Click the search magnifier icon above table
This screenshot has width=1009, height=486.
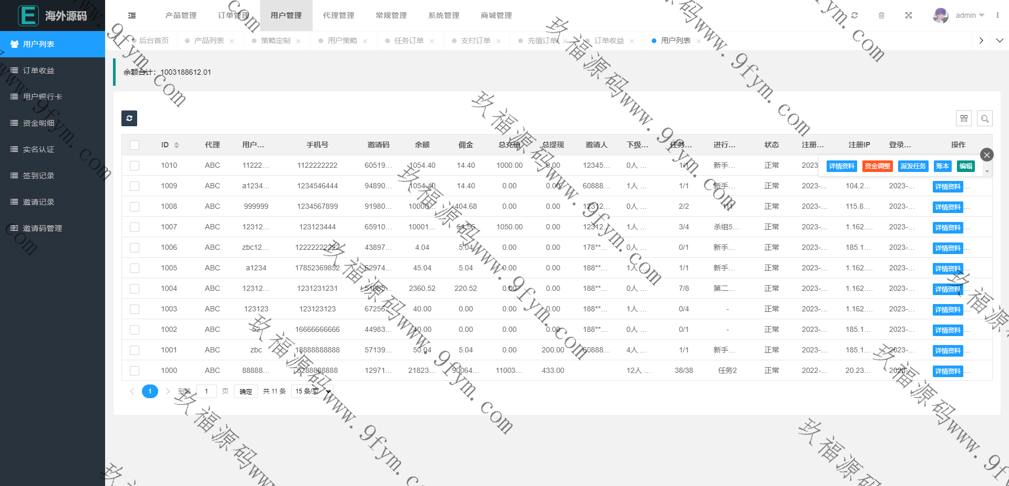pyautogui.click(x=985, y=119)
